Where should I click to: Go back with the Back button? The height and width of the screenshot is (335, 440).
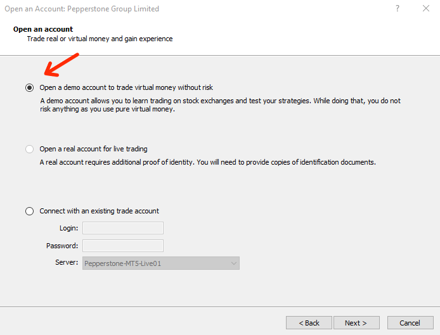click(x=309, y=323)
